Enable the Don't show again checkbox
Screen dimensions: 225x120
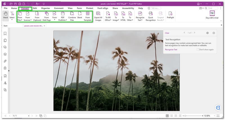[x=197, y=50]
